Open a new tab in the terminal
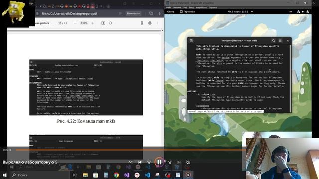The image size is (319, 179). pos(191,41)
